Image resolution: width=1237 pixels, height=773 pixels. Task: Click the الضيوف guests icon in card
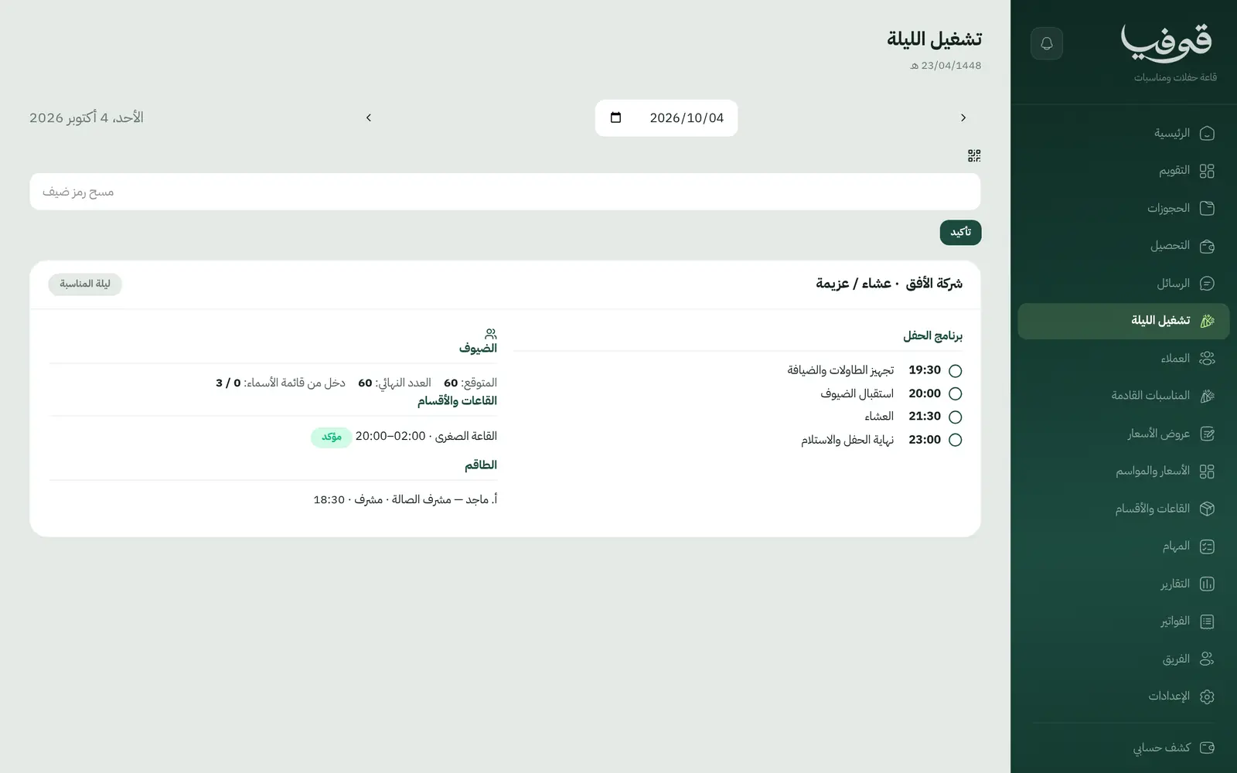click(491, 334)
